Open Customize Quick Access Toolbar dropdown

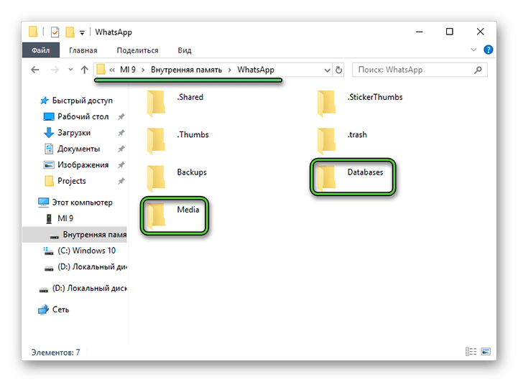[x=82, y=32]
